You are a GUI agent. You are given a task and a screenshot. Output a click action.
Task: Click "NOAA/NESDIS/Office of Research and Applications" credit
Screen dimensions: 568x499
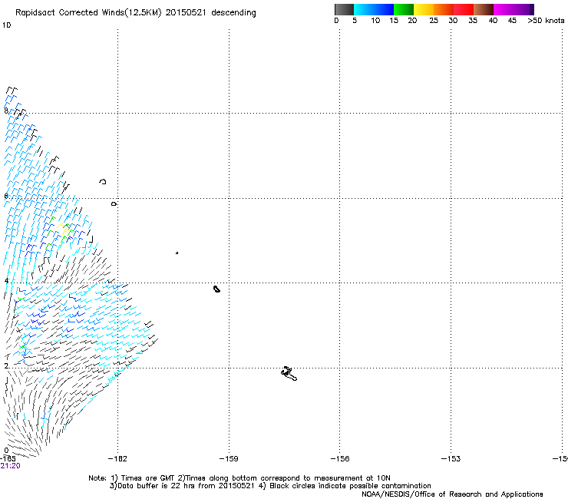pyautogui.click(x=452, y=494)
